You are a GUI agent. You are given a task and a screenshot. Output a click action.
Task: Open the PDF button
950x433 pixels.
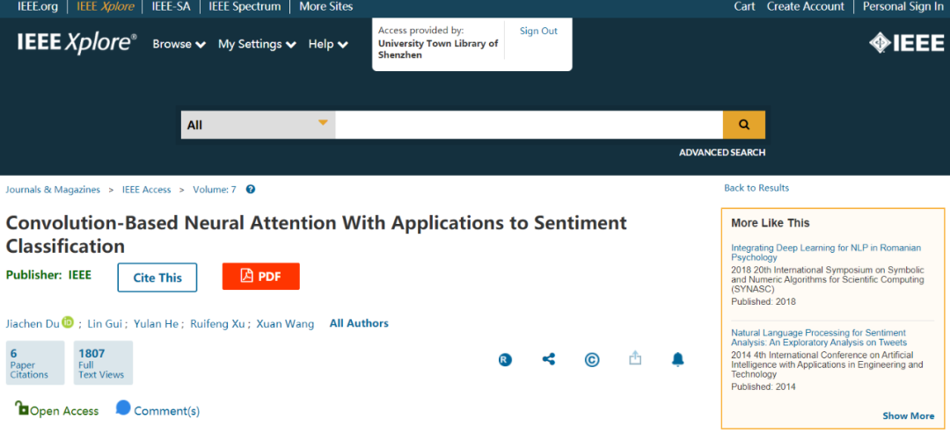click(261, 277)
